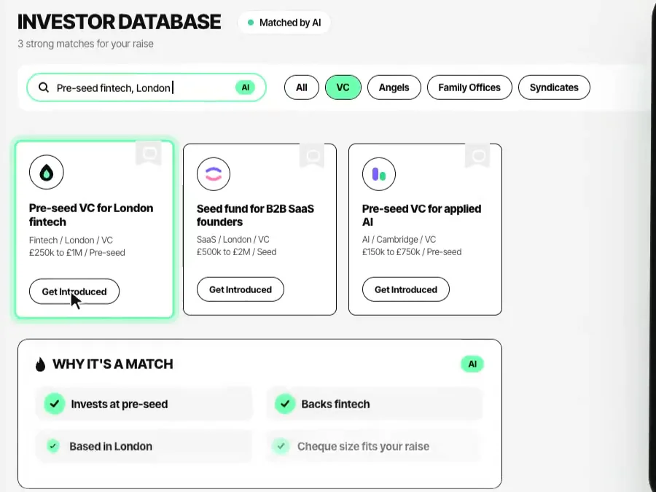
Task: Click the Matched by AI label
Action: 290,23
